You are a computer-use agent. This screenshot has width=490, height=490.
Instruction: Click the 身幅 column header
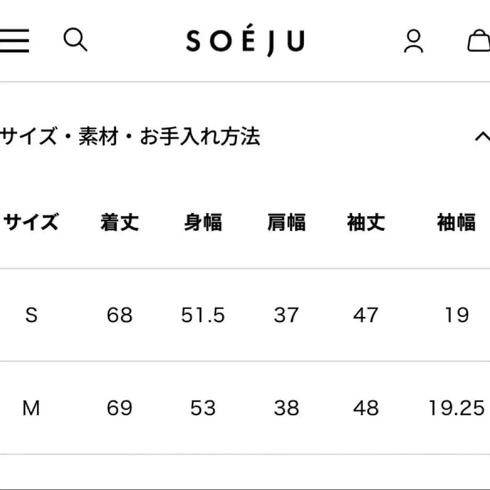click(x=203, y=223)
